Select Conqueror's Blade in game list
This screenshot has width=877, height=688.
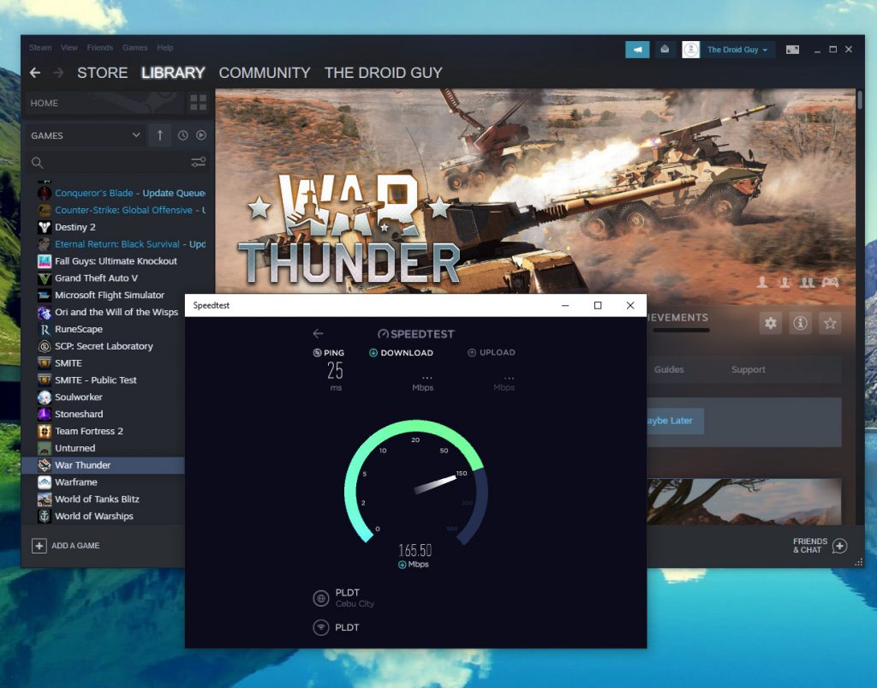(122, 193)
